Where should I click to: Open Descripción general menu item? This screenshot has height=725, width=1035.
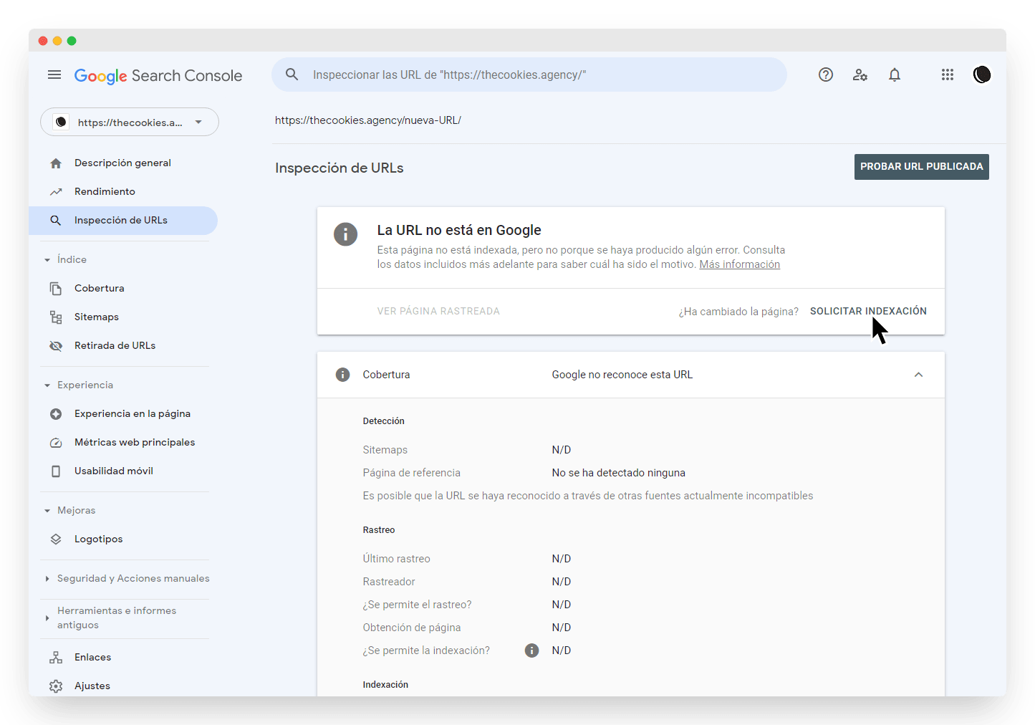coord(123,163)
